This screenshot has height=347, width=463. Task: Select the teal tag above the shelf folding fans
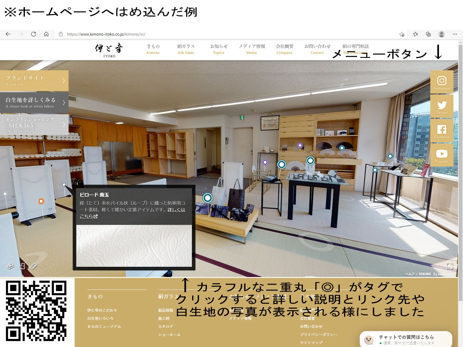tap(342, 148)
